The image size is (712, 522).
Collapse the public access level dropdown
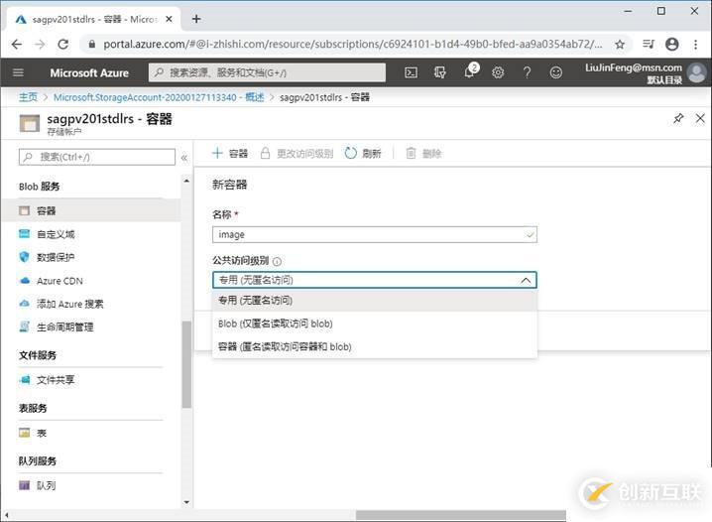[x=526, y=280]
